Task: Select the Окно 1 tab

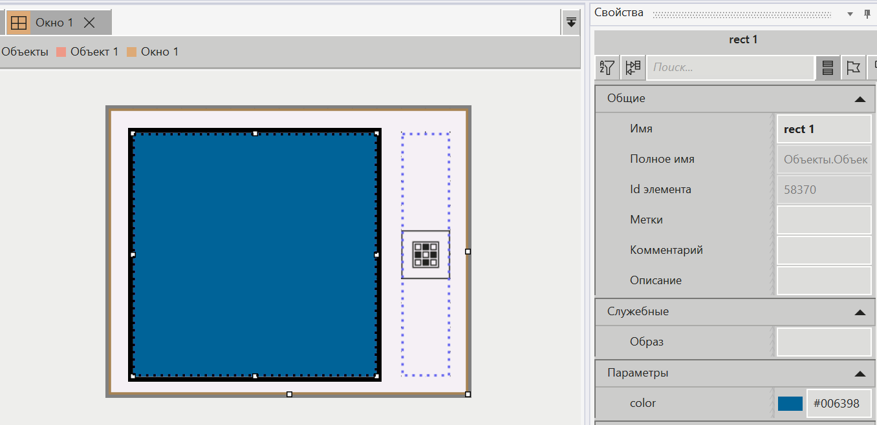Action: coord(54,23)
